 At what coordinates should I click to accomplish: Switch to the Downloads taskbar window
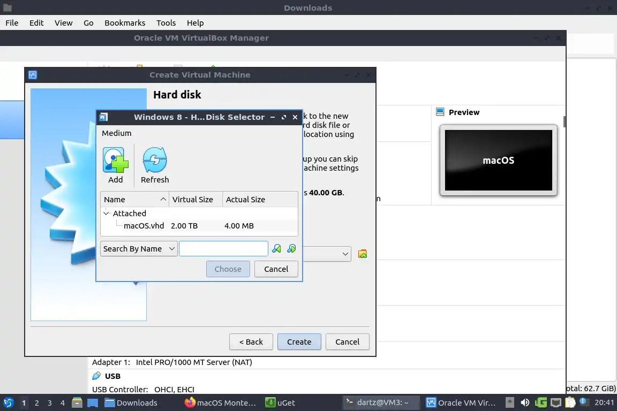[131, 403]
